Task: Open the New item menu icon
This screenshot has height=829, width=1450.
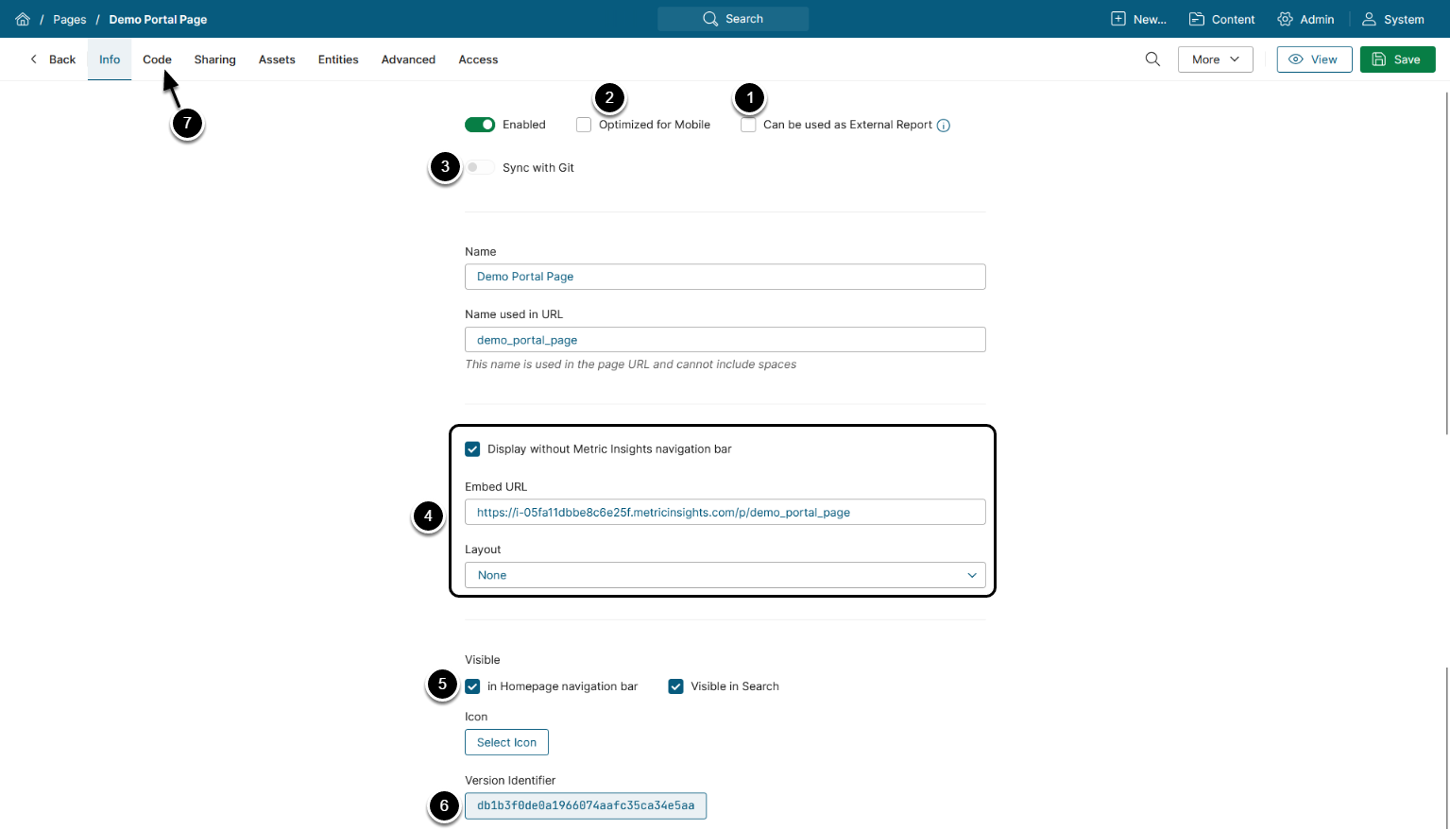Action: (x=1118, y=19)
